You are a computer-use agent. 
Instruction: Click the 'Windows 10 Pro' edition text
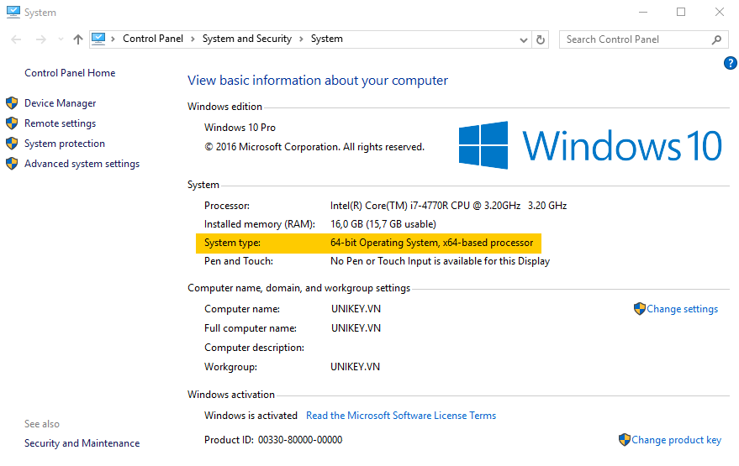(x=240, y=128)
